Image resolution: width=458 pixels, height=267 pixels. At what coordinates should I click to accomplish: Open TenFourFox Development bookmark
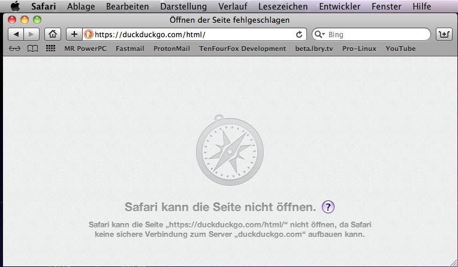(x=242, y=49)
